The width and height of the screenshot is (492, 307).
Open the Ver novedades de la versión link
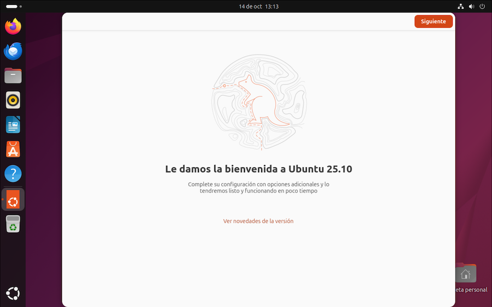pyautogui.click(x=258, y=221)
